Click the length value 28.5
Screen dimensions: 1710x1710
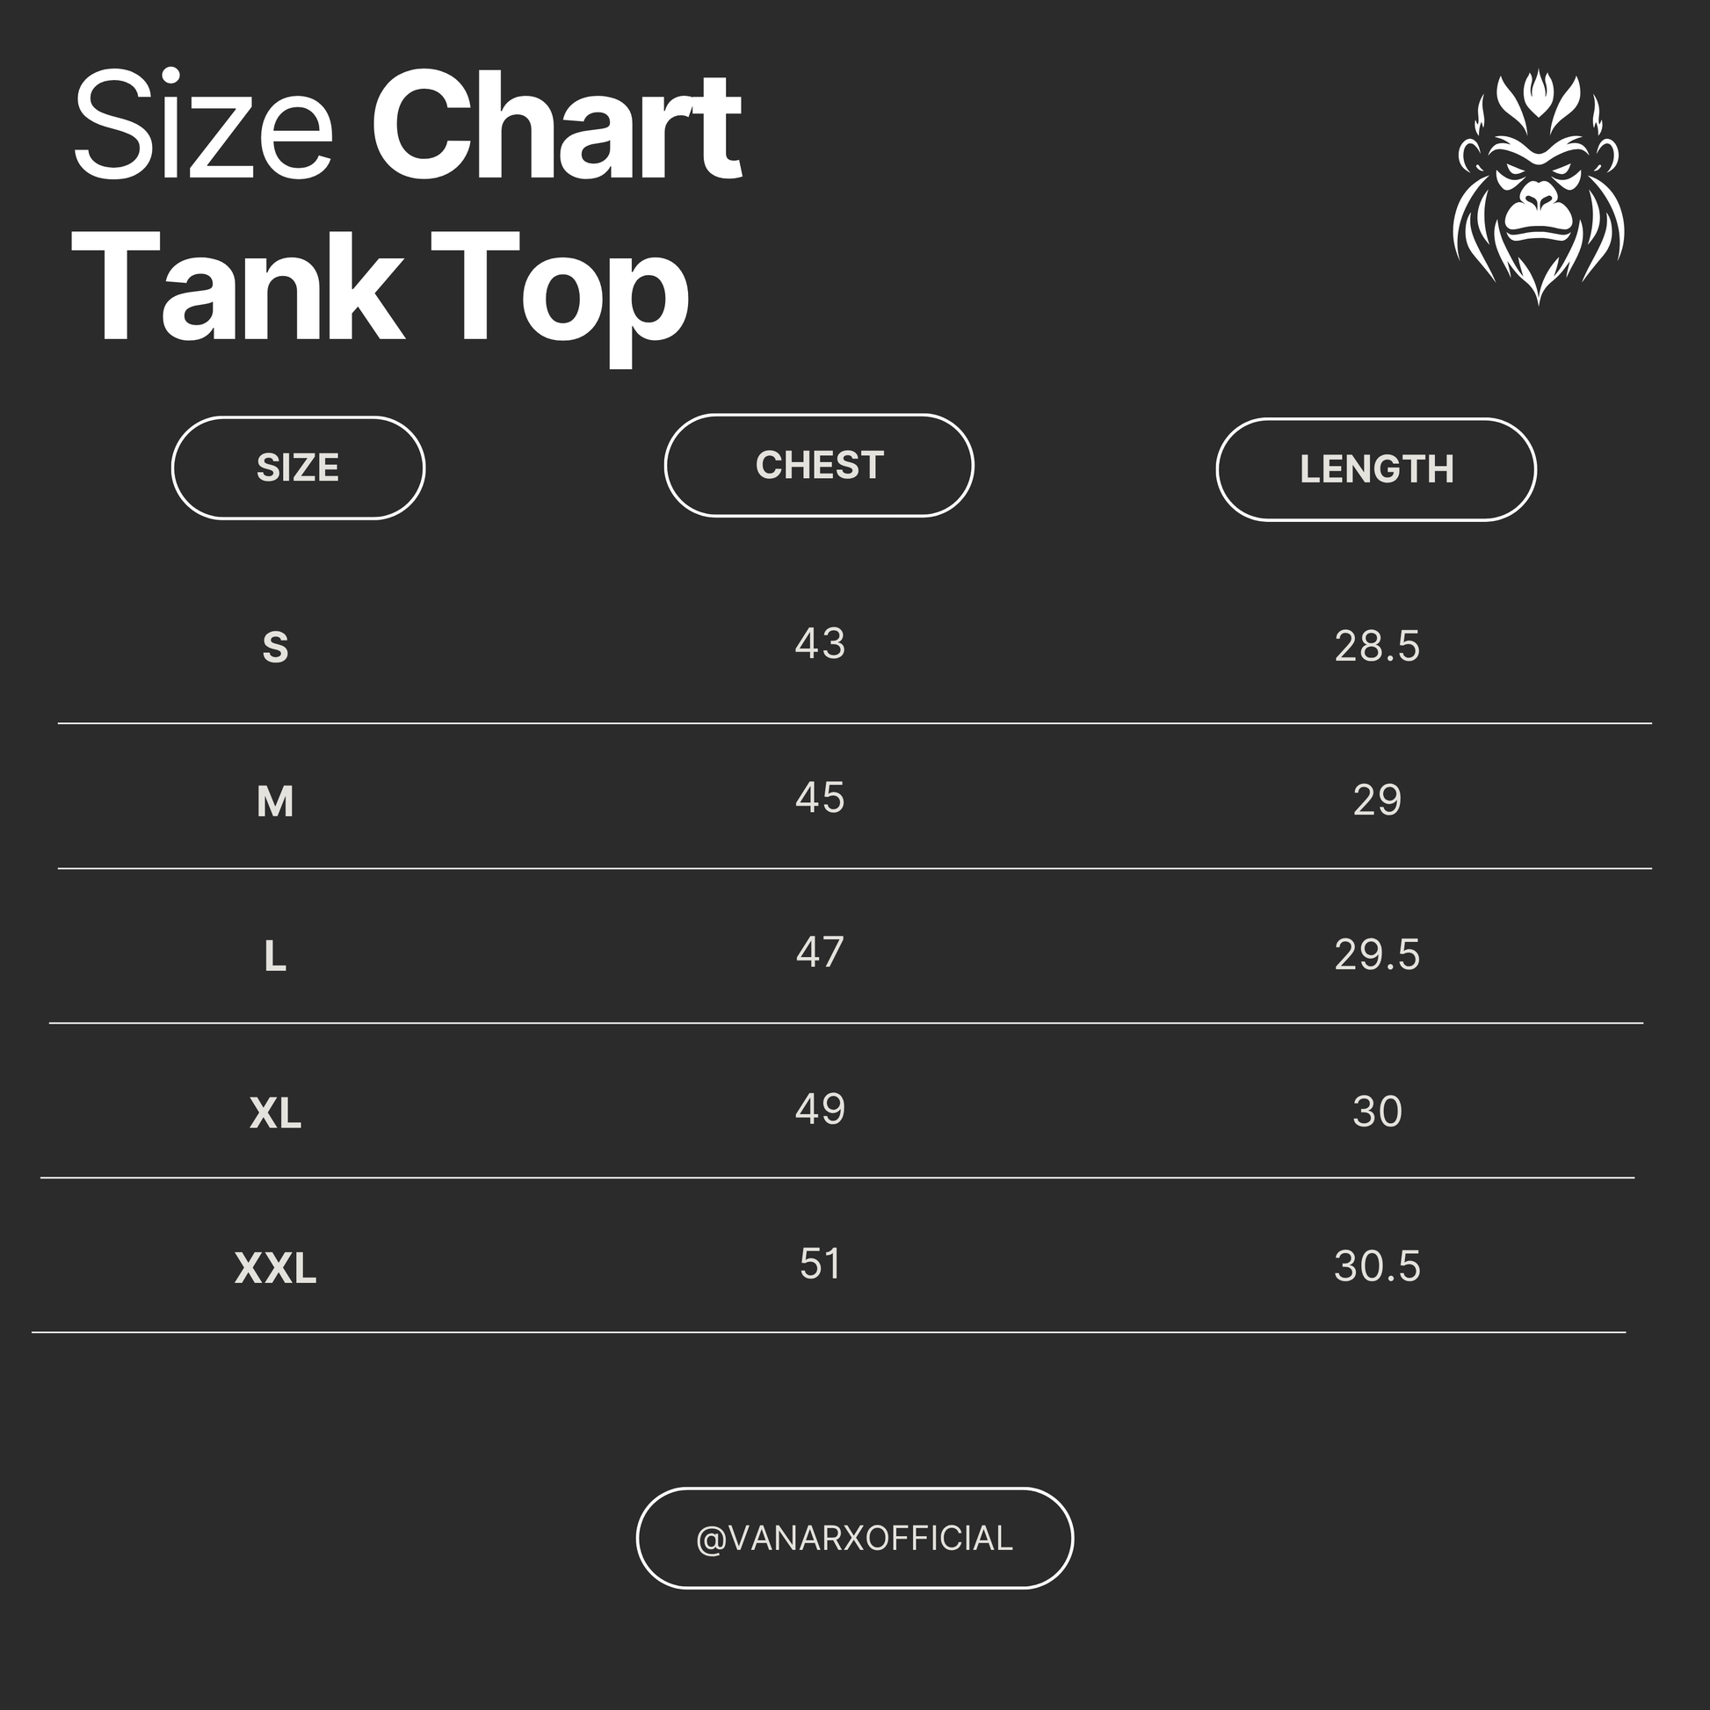[1377, 646]
